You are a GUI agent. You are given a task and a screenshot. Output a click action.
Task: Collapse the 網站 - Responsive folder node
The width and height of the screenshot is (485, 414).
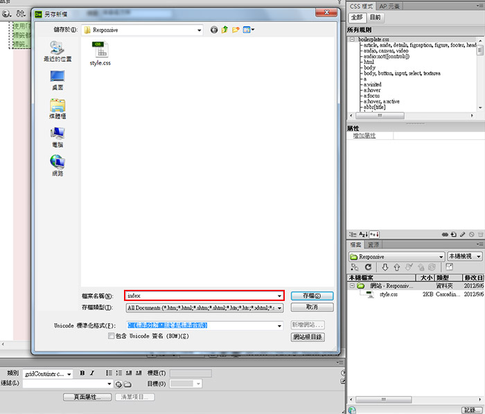(x=352, y=286)
